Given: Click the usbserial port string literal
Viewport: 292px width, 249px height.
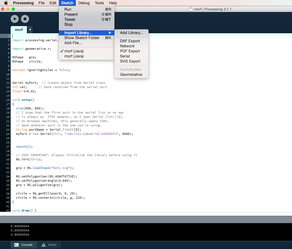Looking at the screenshot, I should pos(91,134).
